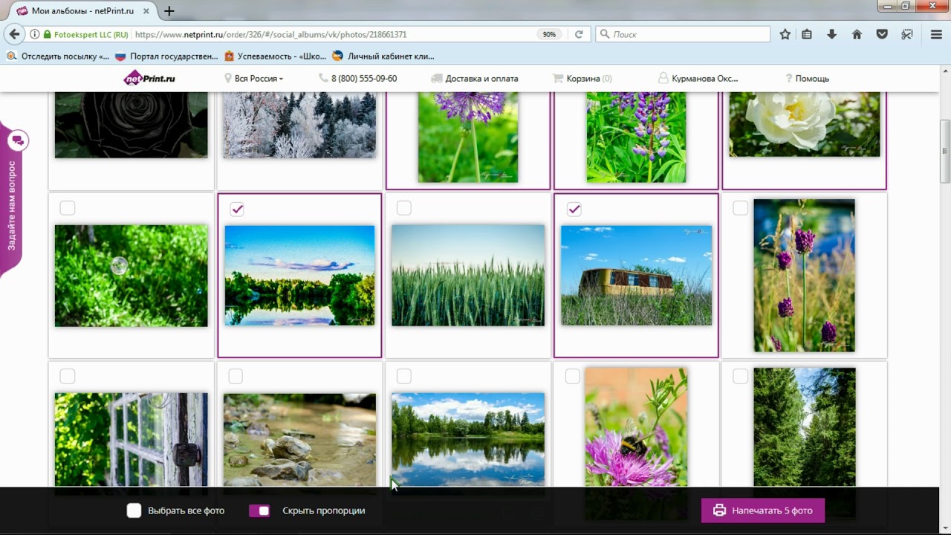Open the bookmarks list icon
This screenshot has width=951, height=535.
(807, 34)
